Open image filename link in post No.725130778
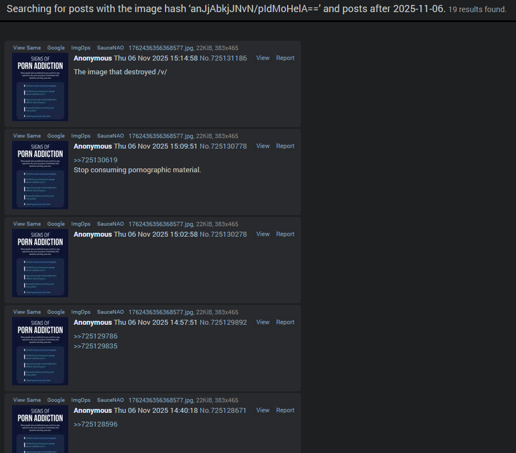 161,137
